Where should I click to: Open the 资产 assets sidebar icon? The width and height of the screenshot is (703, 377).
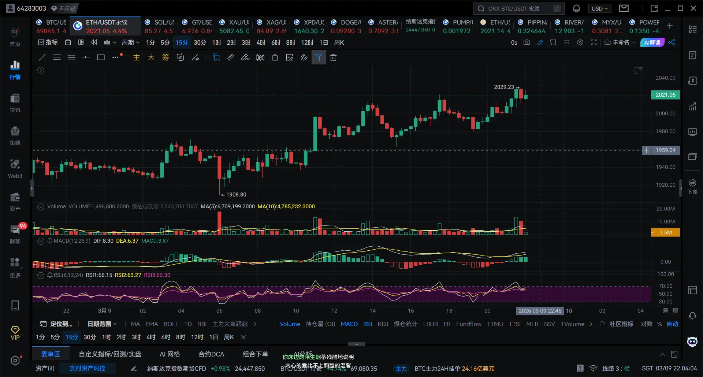[15, 201]
